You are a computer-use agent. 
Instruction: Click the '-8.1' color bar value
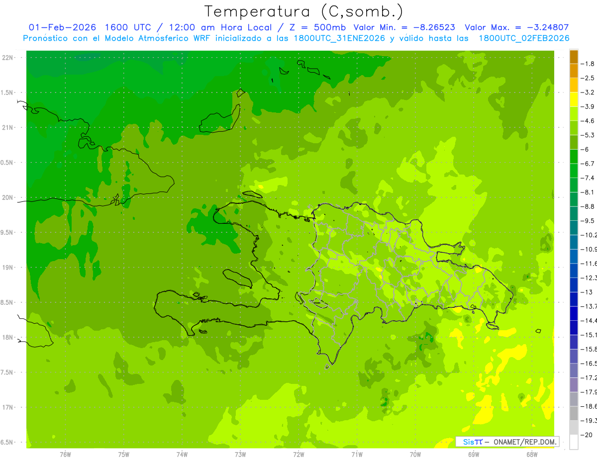coord(589,192)
